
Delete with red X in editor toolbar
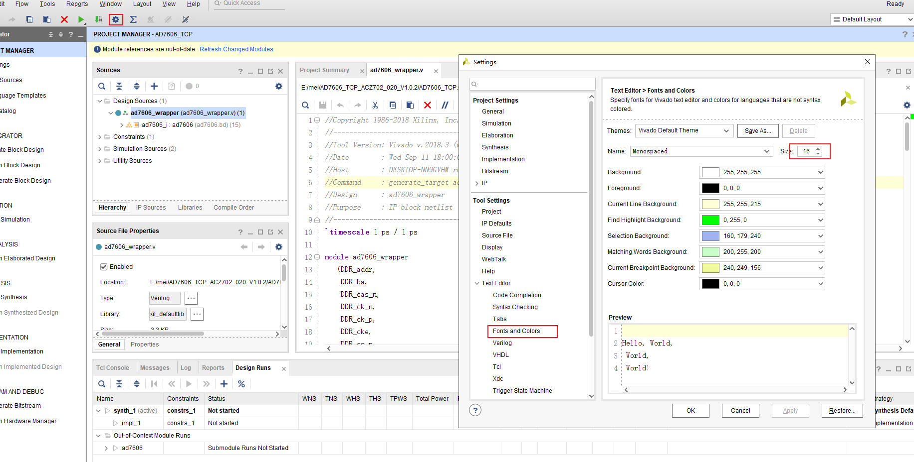pyautogui.click(x=428, y=105)
